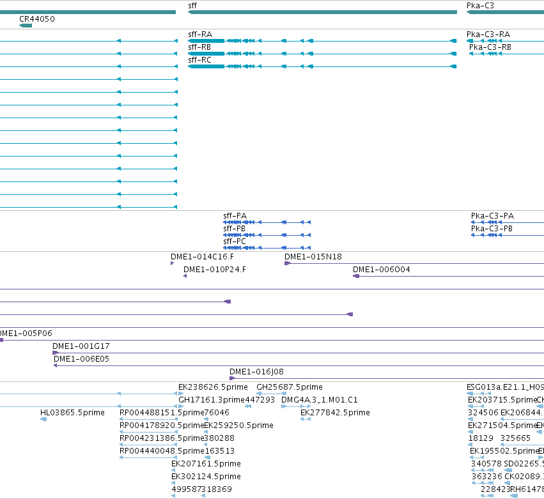This screenshot has height=499, width=544.
Task: Select EST EK207161.5prime
Action: [x=206, y=464]
